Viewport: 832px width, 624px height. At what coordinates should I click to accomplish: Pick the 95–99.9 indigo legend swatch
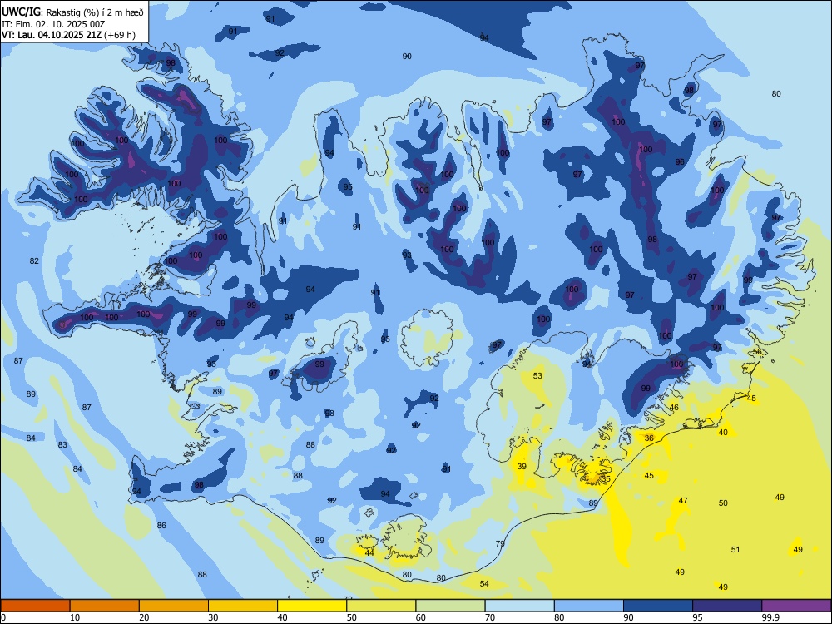(727, 606)
